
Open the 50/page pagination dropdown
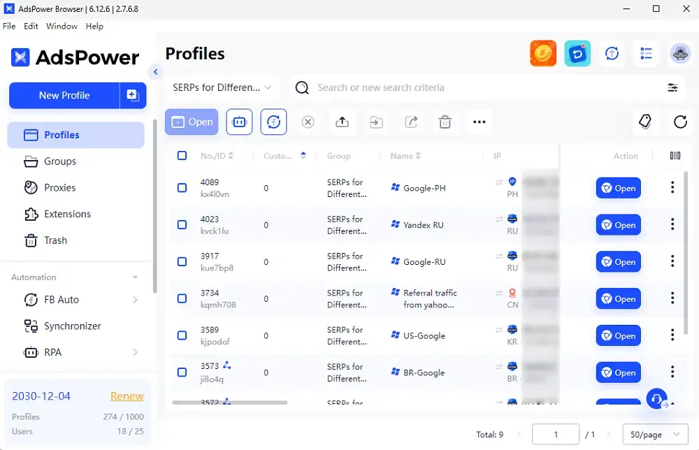[655, 435]
